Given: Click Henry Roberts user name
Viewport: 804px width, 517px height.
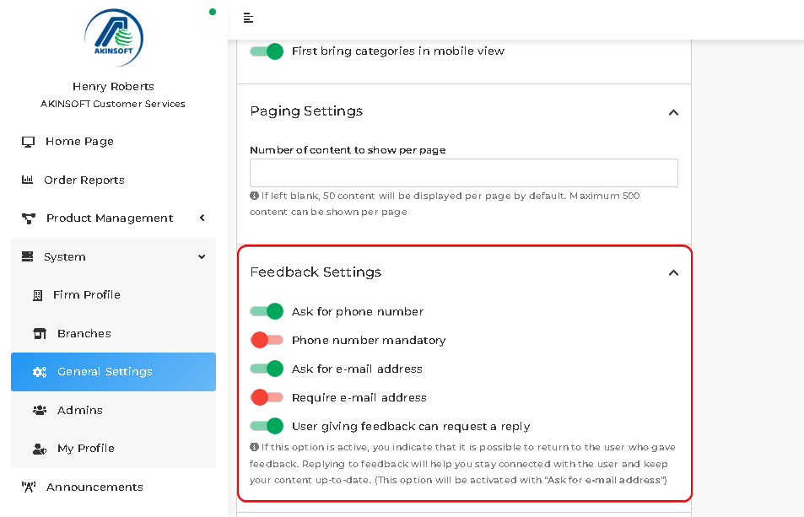Looking at the screenshot, I should tap(113, 87).
